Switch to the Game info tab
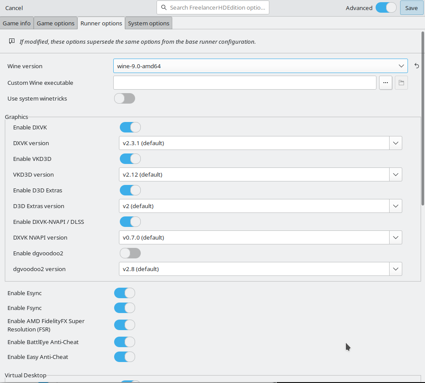The image size is (425, 383). pyautogui.click(x=17, y=23)
